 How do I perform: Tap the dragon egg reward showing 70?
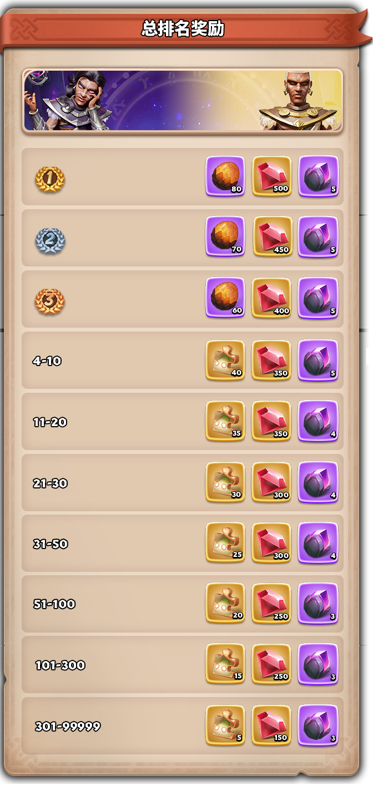coord(225,236)
